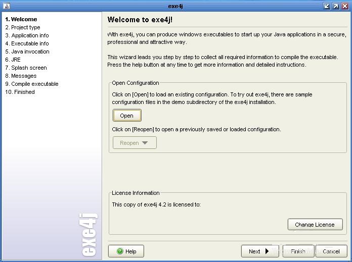Click the 'Open Configuration' group label
Image resolution: width=352 pixels, height=262 pixels.
tap(136, 83)
